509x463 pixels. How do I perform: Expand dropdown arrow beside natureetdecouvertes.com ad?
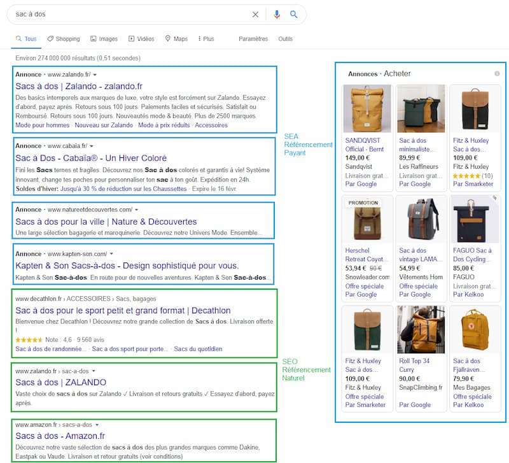(136, 210)
